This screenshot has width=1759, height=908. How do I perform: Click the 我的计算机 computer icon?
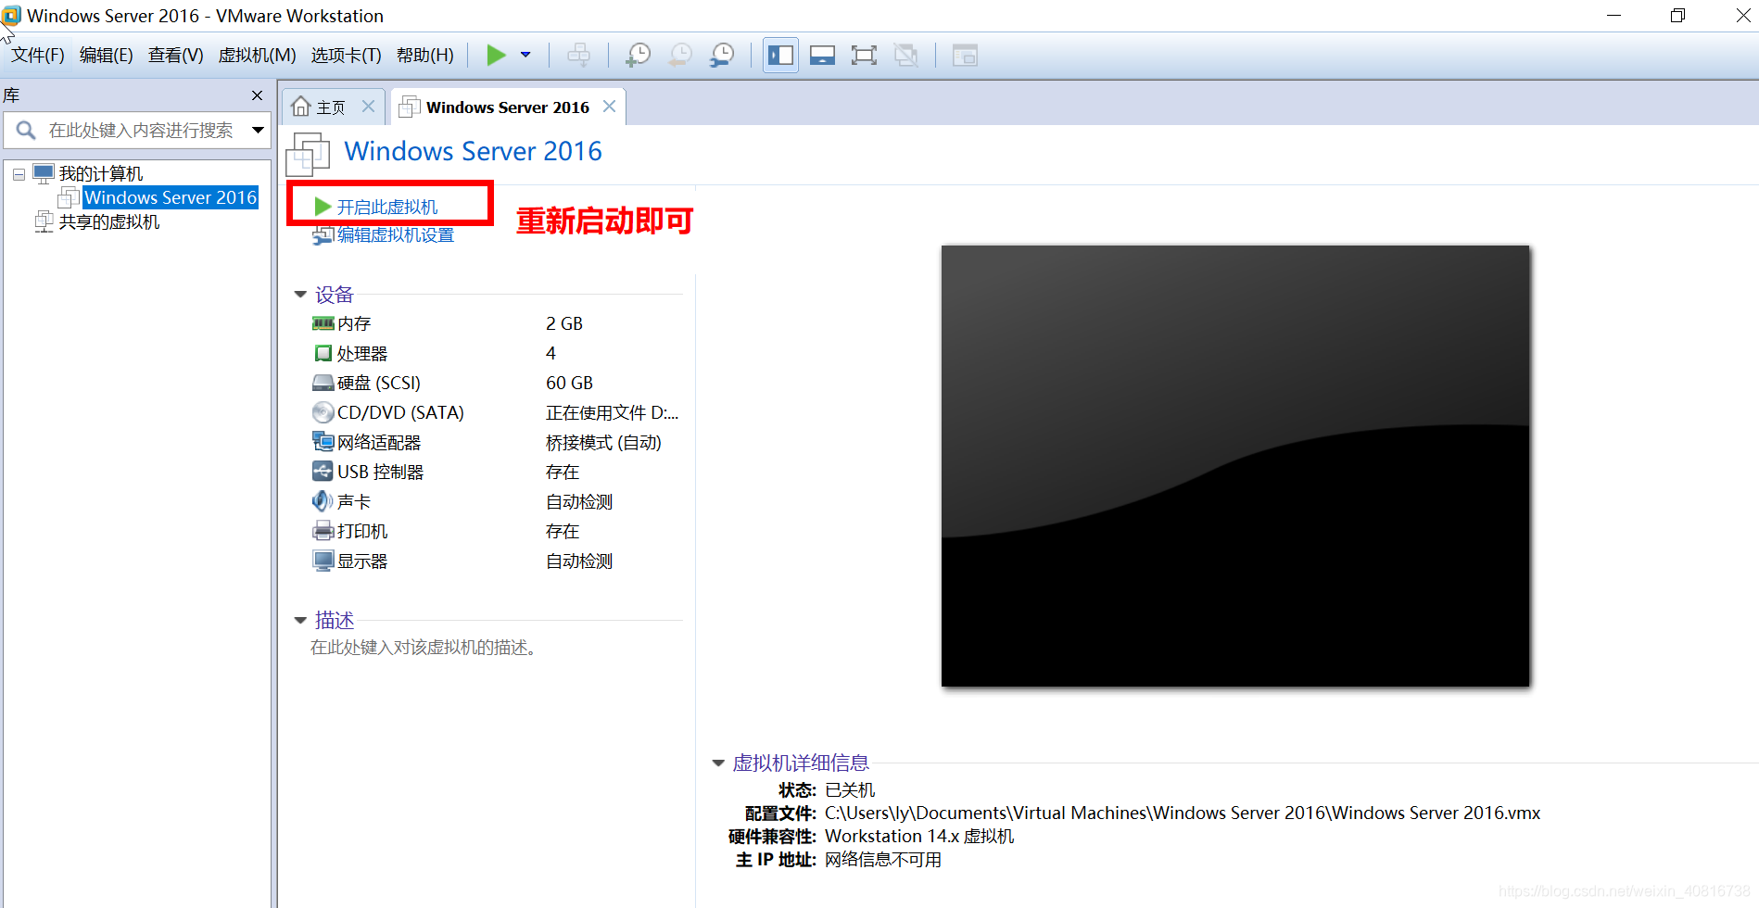44,173
